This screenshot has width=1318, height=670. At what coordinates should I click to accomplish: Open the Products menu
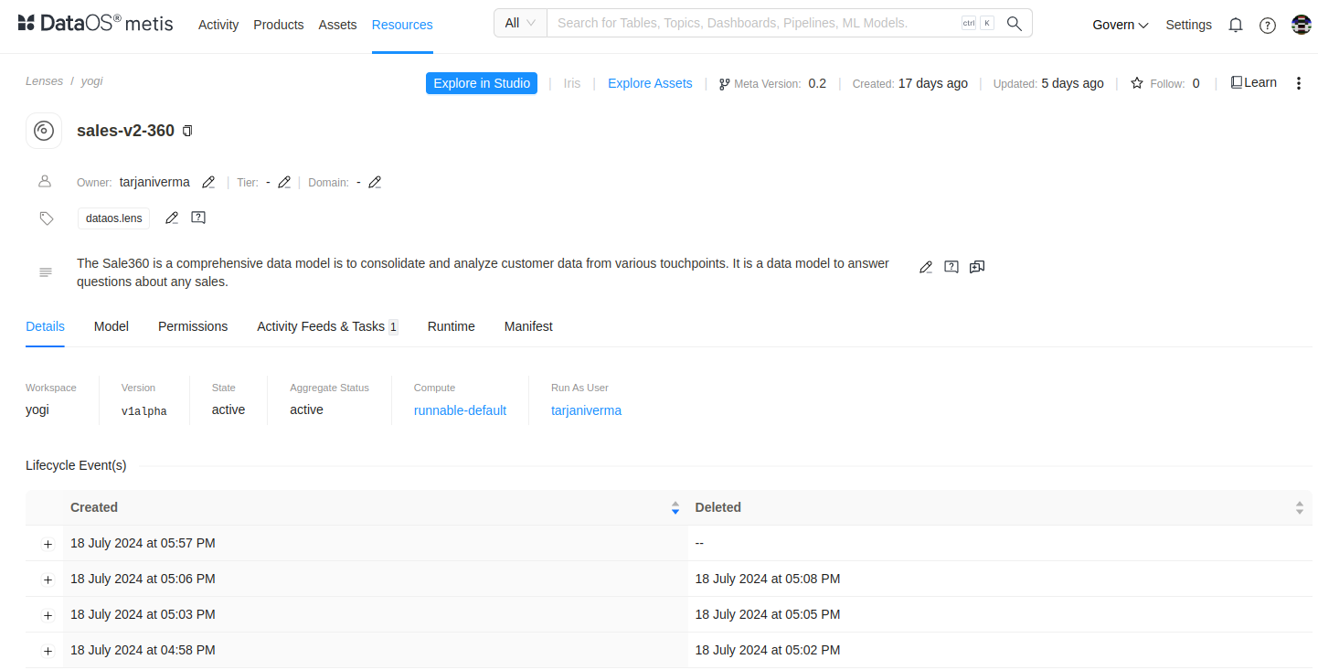[x=279, y=25]
